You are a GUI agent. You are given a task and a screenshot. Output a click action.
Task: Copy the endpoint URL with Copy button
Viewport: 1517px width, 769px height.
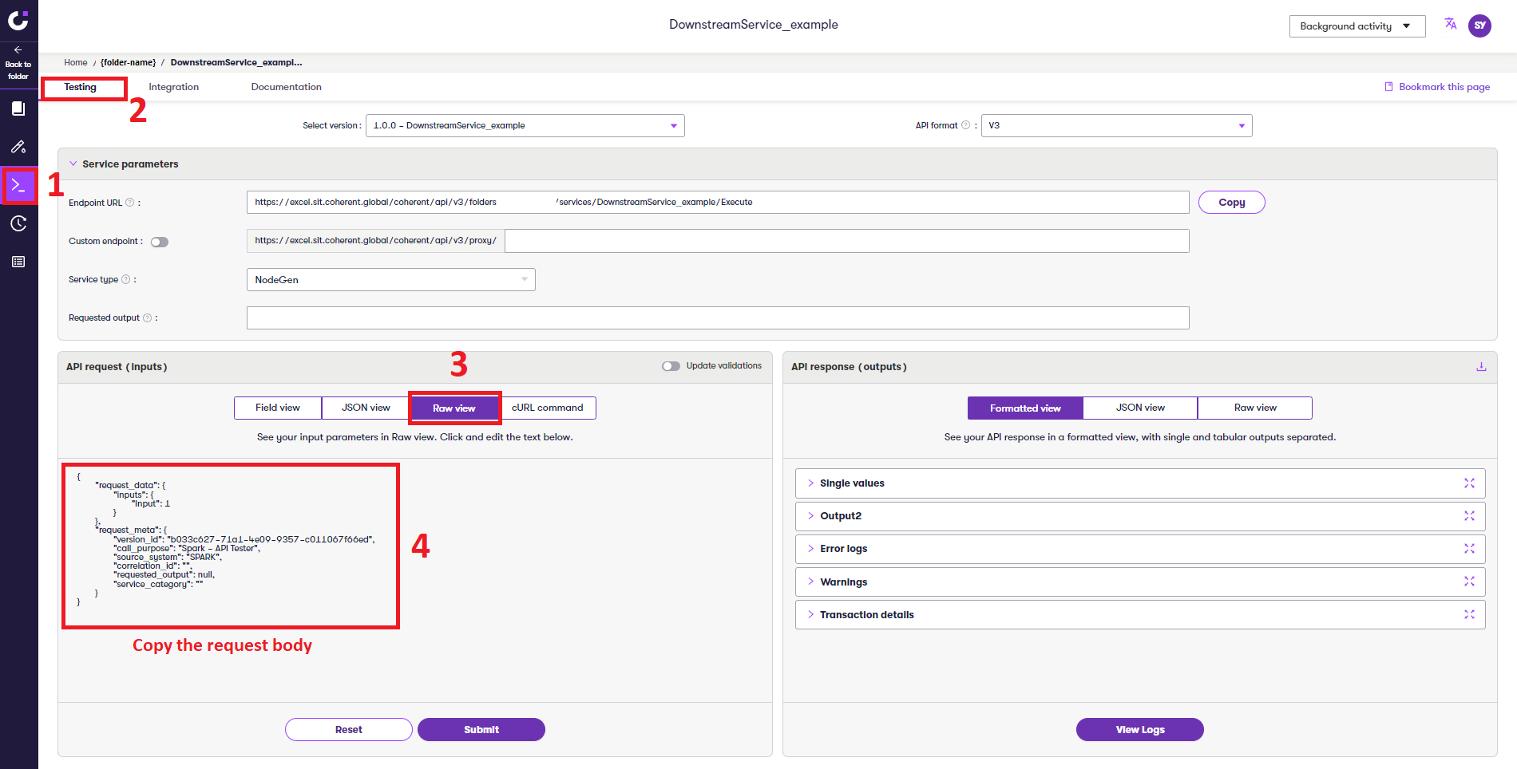point(1230,203)
